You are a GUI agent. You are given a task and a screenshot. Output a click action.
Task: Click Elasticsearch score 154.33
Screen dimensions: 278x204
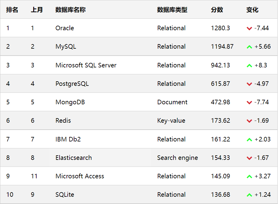pyautogui.click(x=220, y=158)
